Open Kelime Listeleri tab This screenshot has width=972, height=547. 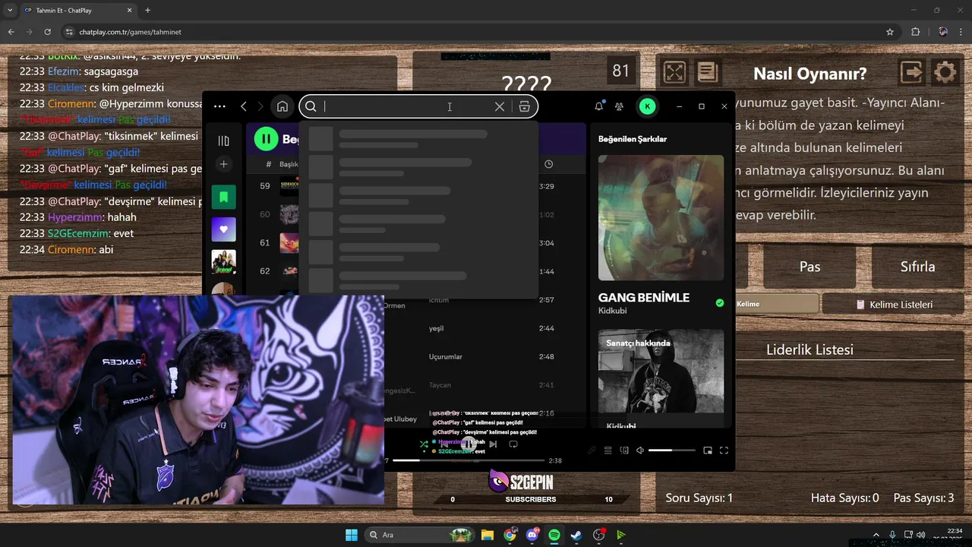(894, 305)
